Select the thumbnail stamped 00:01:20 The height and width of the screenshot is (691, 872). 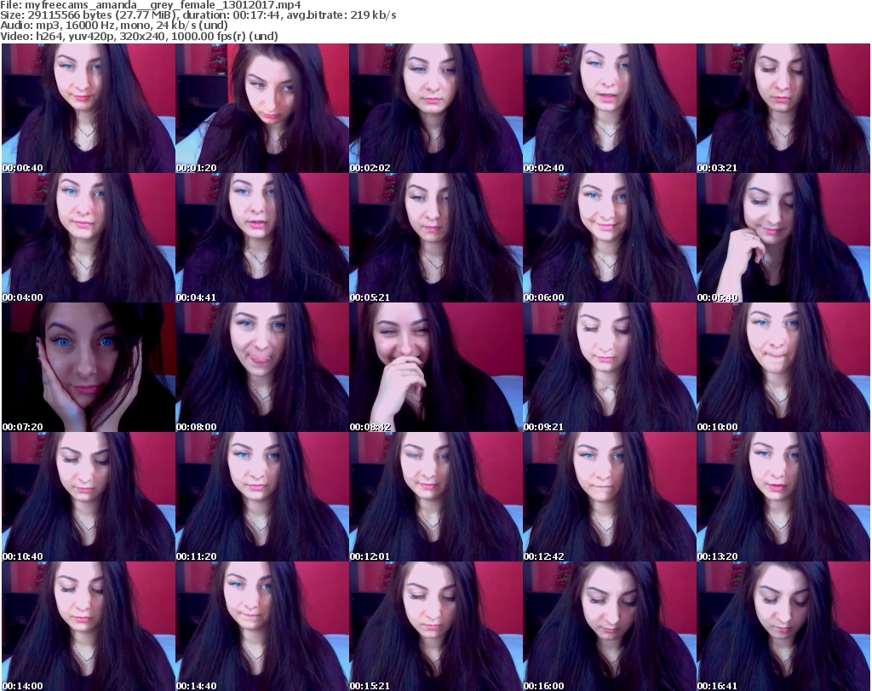click(x=262, y=108)
